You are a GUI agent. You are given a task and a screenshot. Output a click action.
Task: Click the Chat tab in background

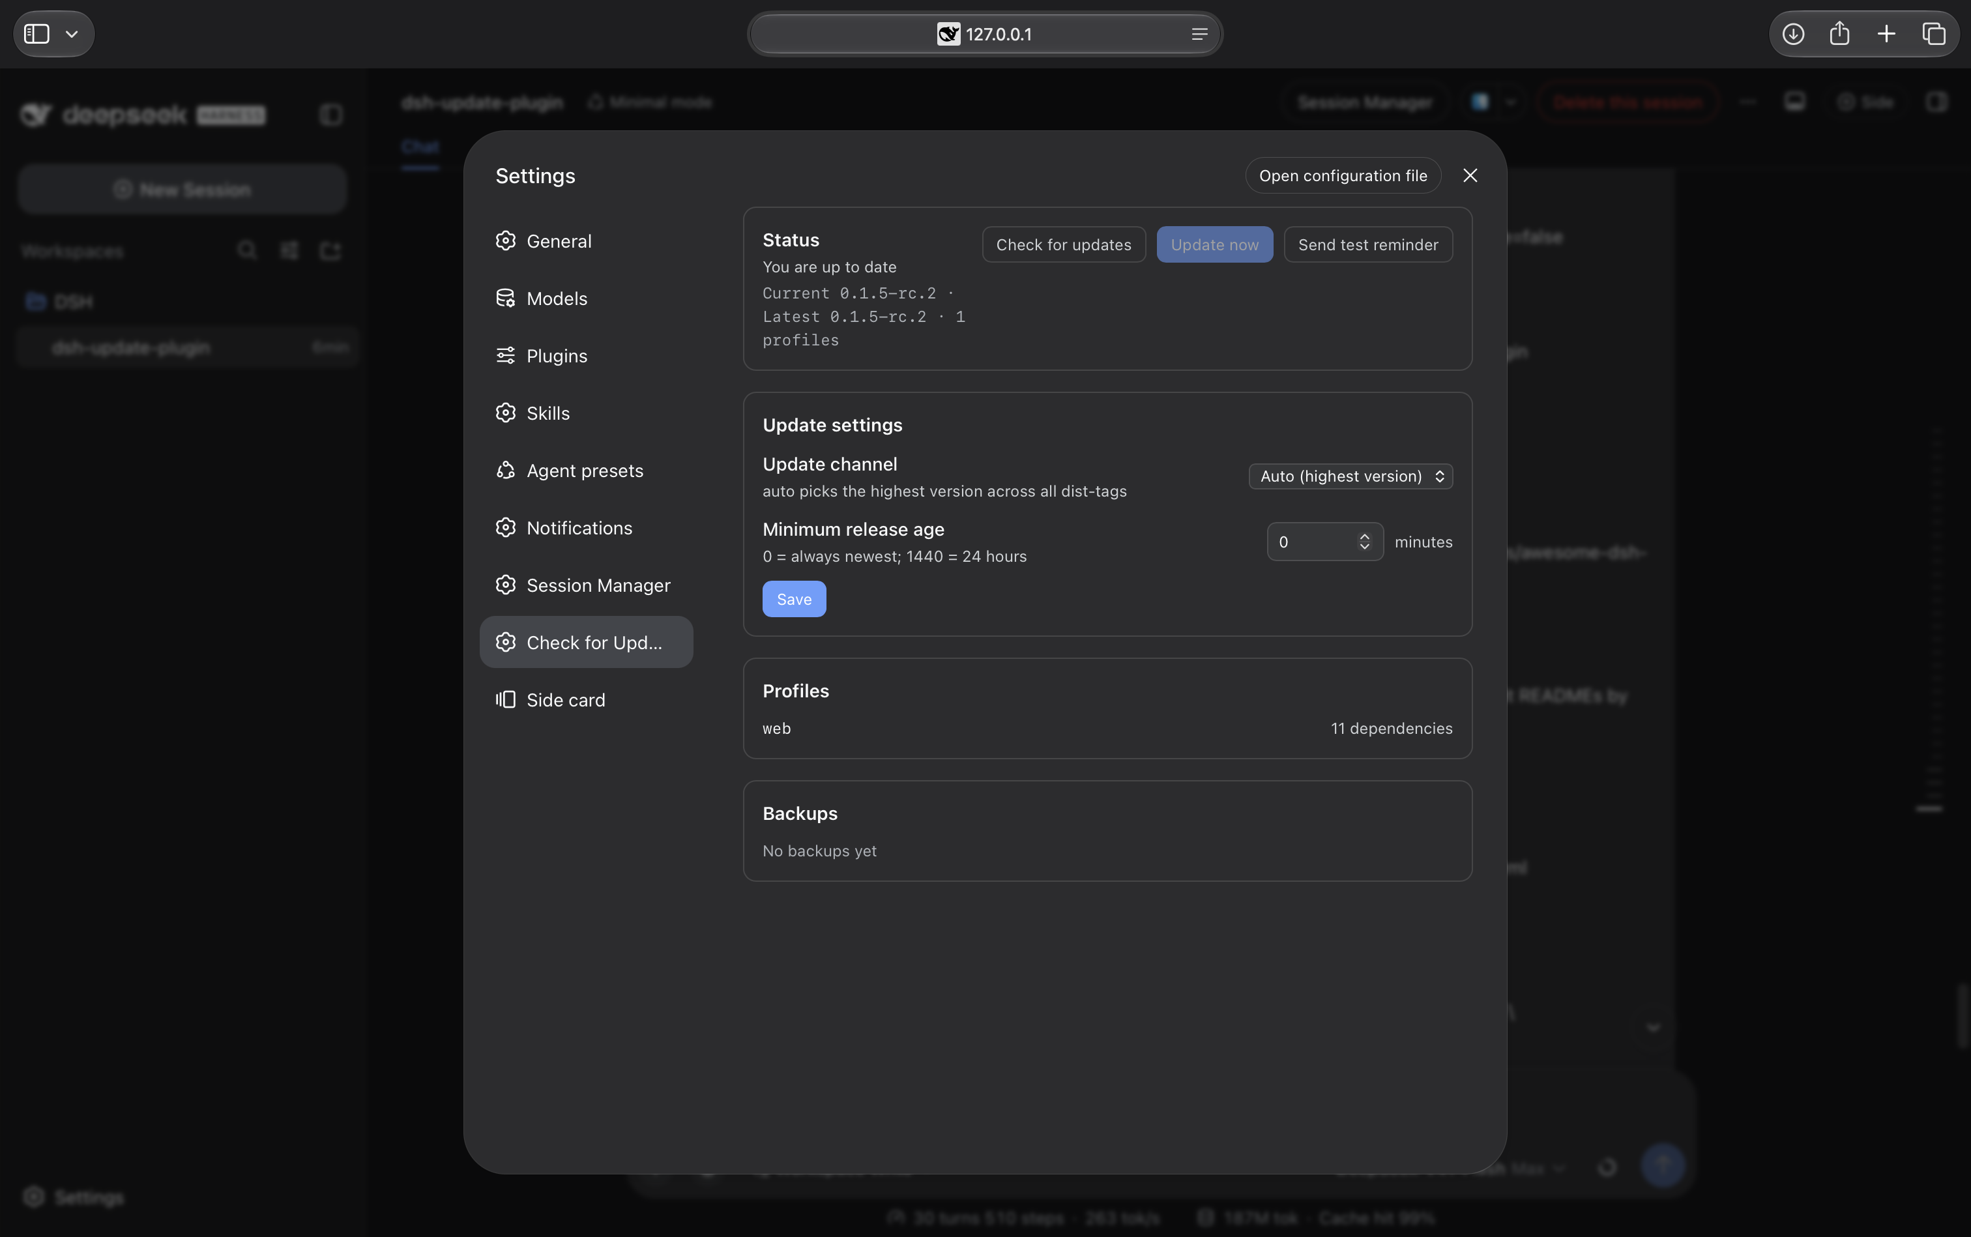point(420,147)
